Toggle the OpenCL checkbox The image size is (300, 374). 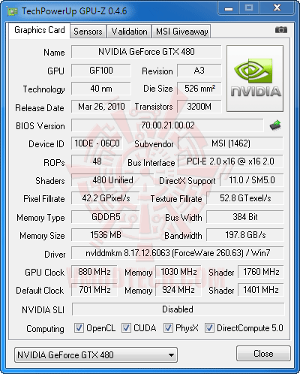click(x=79, y=328)
